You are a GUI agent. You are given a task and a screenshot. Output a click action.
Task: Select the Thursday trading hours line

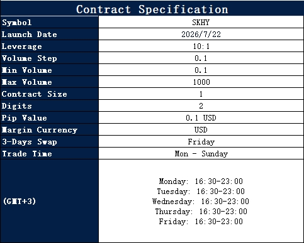point(201,212)
